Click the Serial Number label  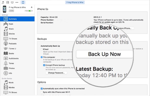pos(47,23)
